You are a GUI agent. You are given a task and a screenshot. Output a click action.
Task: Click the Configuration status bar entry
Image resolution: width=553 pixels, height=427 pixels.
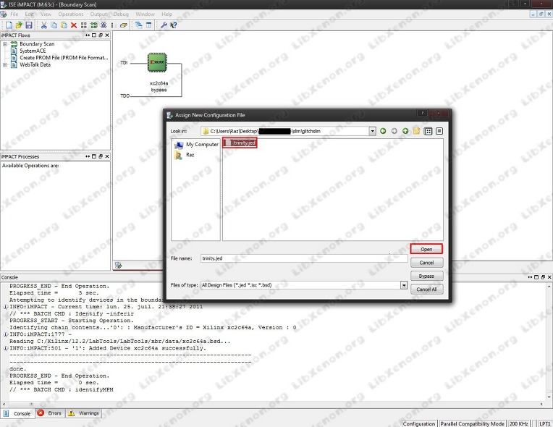coord(419,423)
